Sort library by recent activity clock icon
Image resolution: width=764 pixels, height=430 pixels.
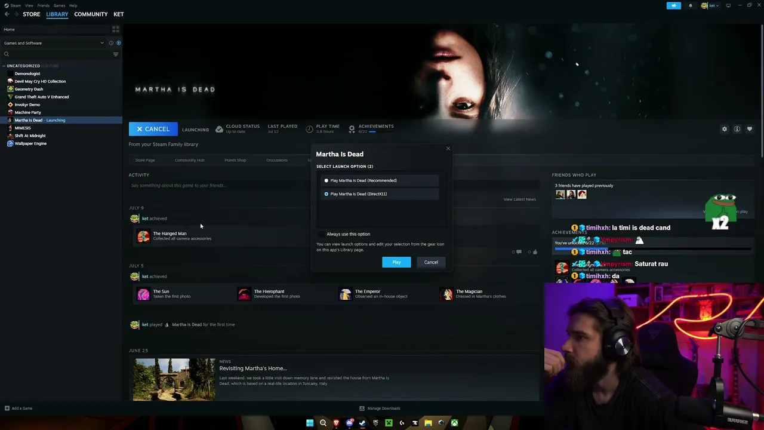111,43
